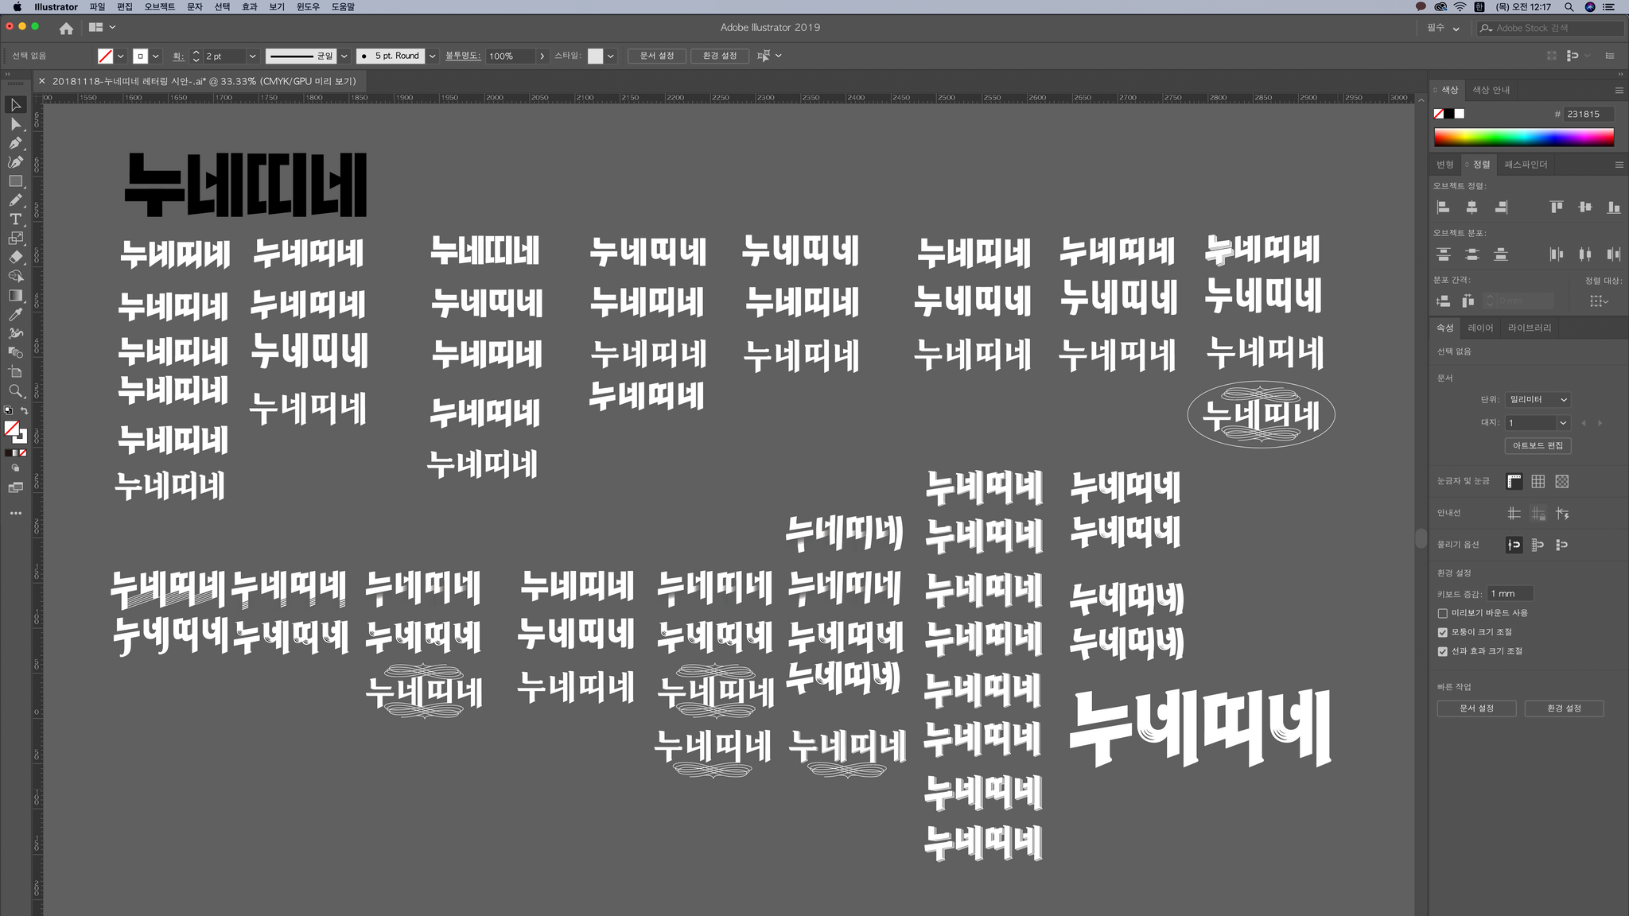This screenshot has height=916, width=1629.
Task: Open the 오브젝트 menu
Action: [159, 7]
